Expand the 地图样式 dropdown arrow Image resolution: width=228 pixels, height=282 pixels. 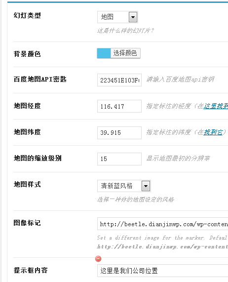pos(146,186)
